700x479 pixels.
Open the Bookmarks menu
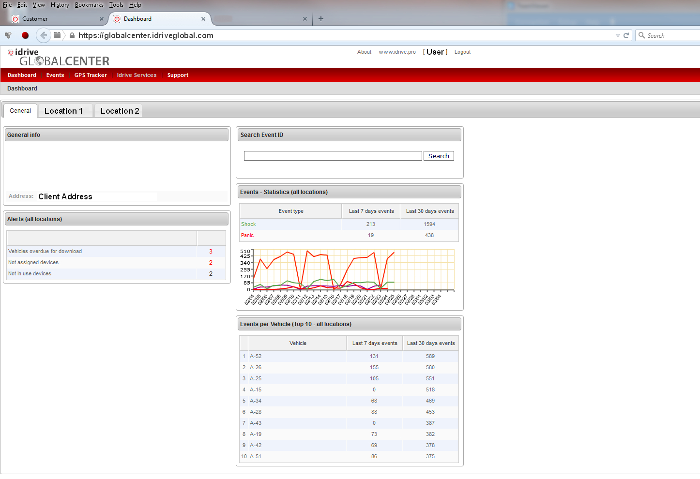point(89,5)
